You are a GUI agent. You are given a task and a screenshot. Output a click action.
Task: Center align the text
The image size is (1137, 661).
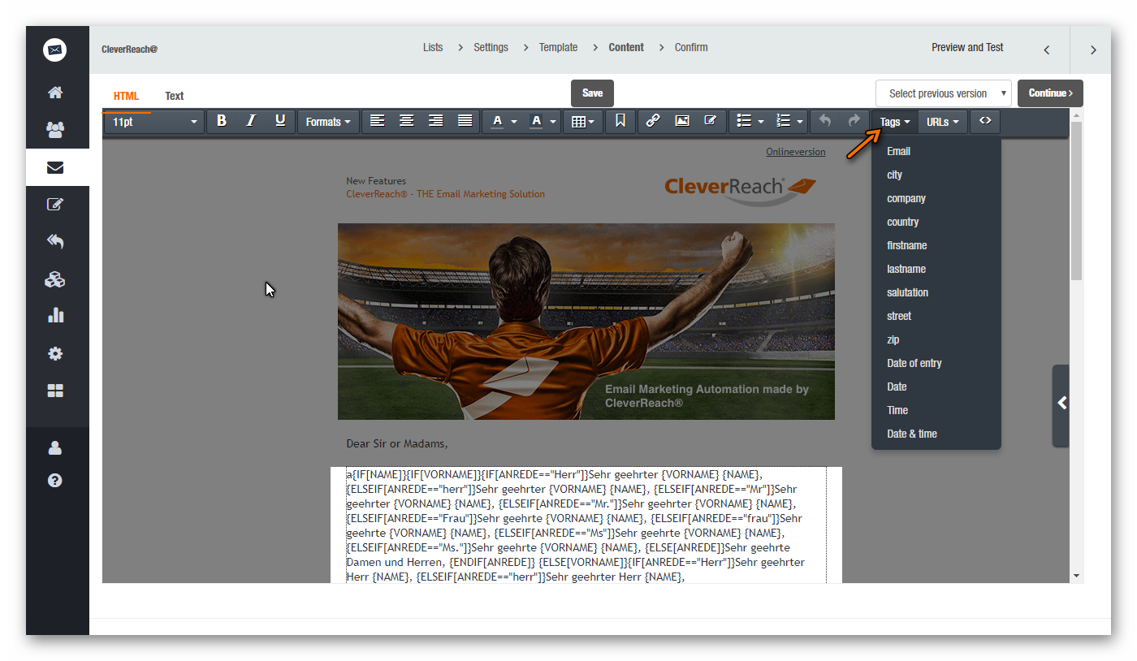[x=407, y=121]
